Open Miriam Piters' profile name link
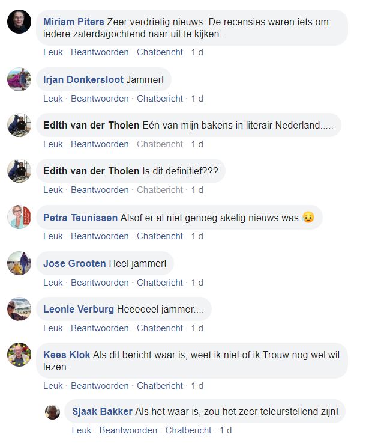This screenshot has width=372, height=443. [x=73, y=22]
